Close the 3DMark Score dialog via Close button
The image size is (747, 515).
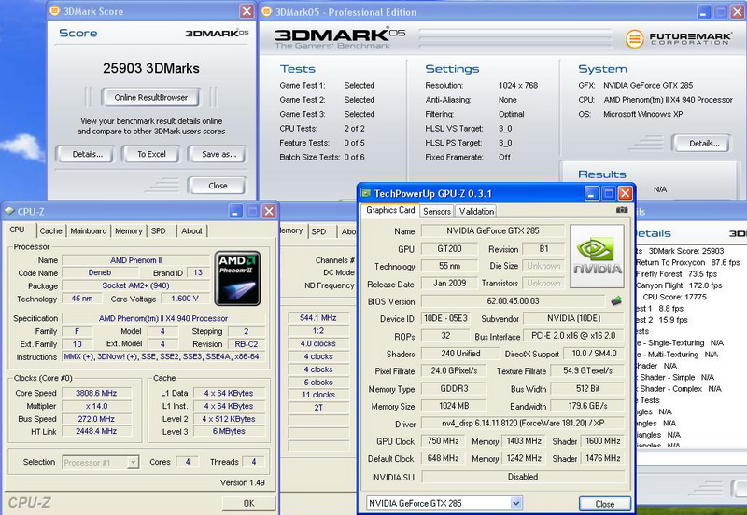218,186
